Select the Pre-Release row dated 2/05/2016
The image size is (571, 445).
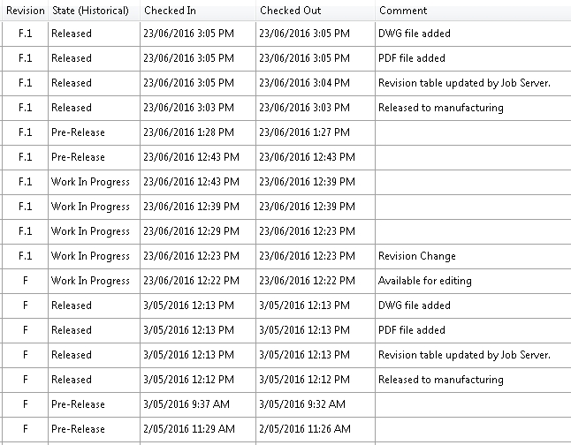point(286,429)
